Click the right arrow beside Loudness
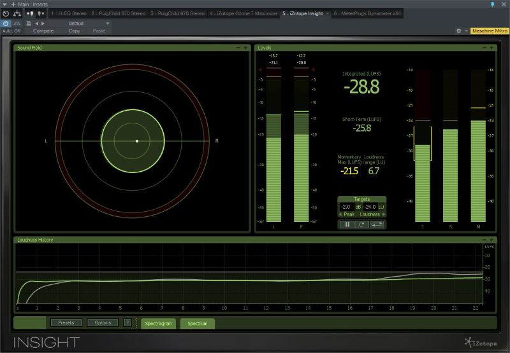 [x=384, y=214]
